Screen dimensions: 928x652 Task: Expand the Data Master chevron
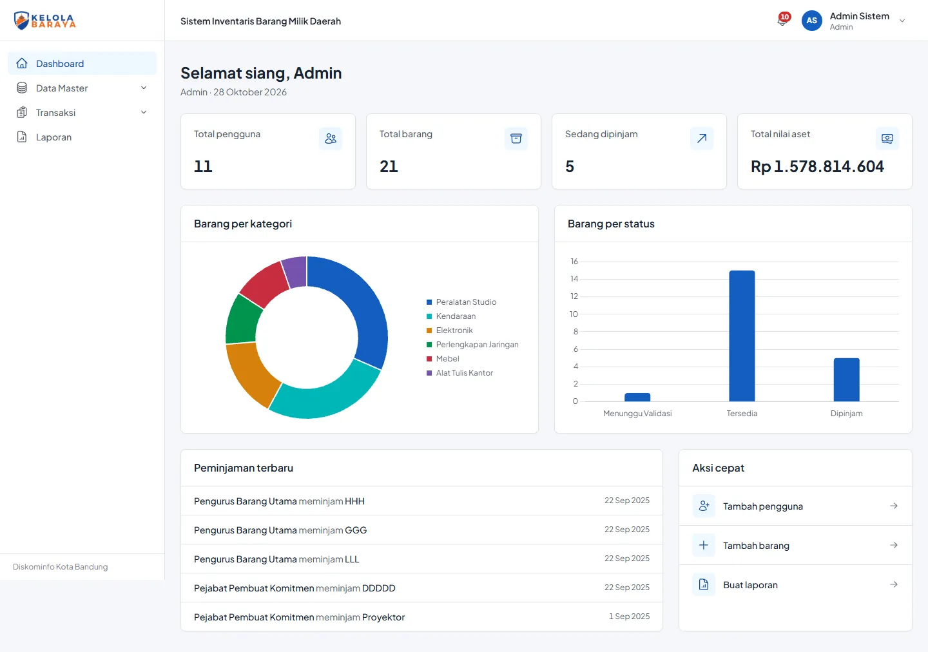coord(144,88)
